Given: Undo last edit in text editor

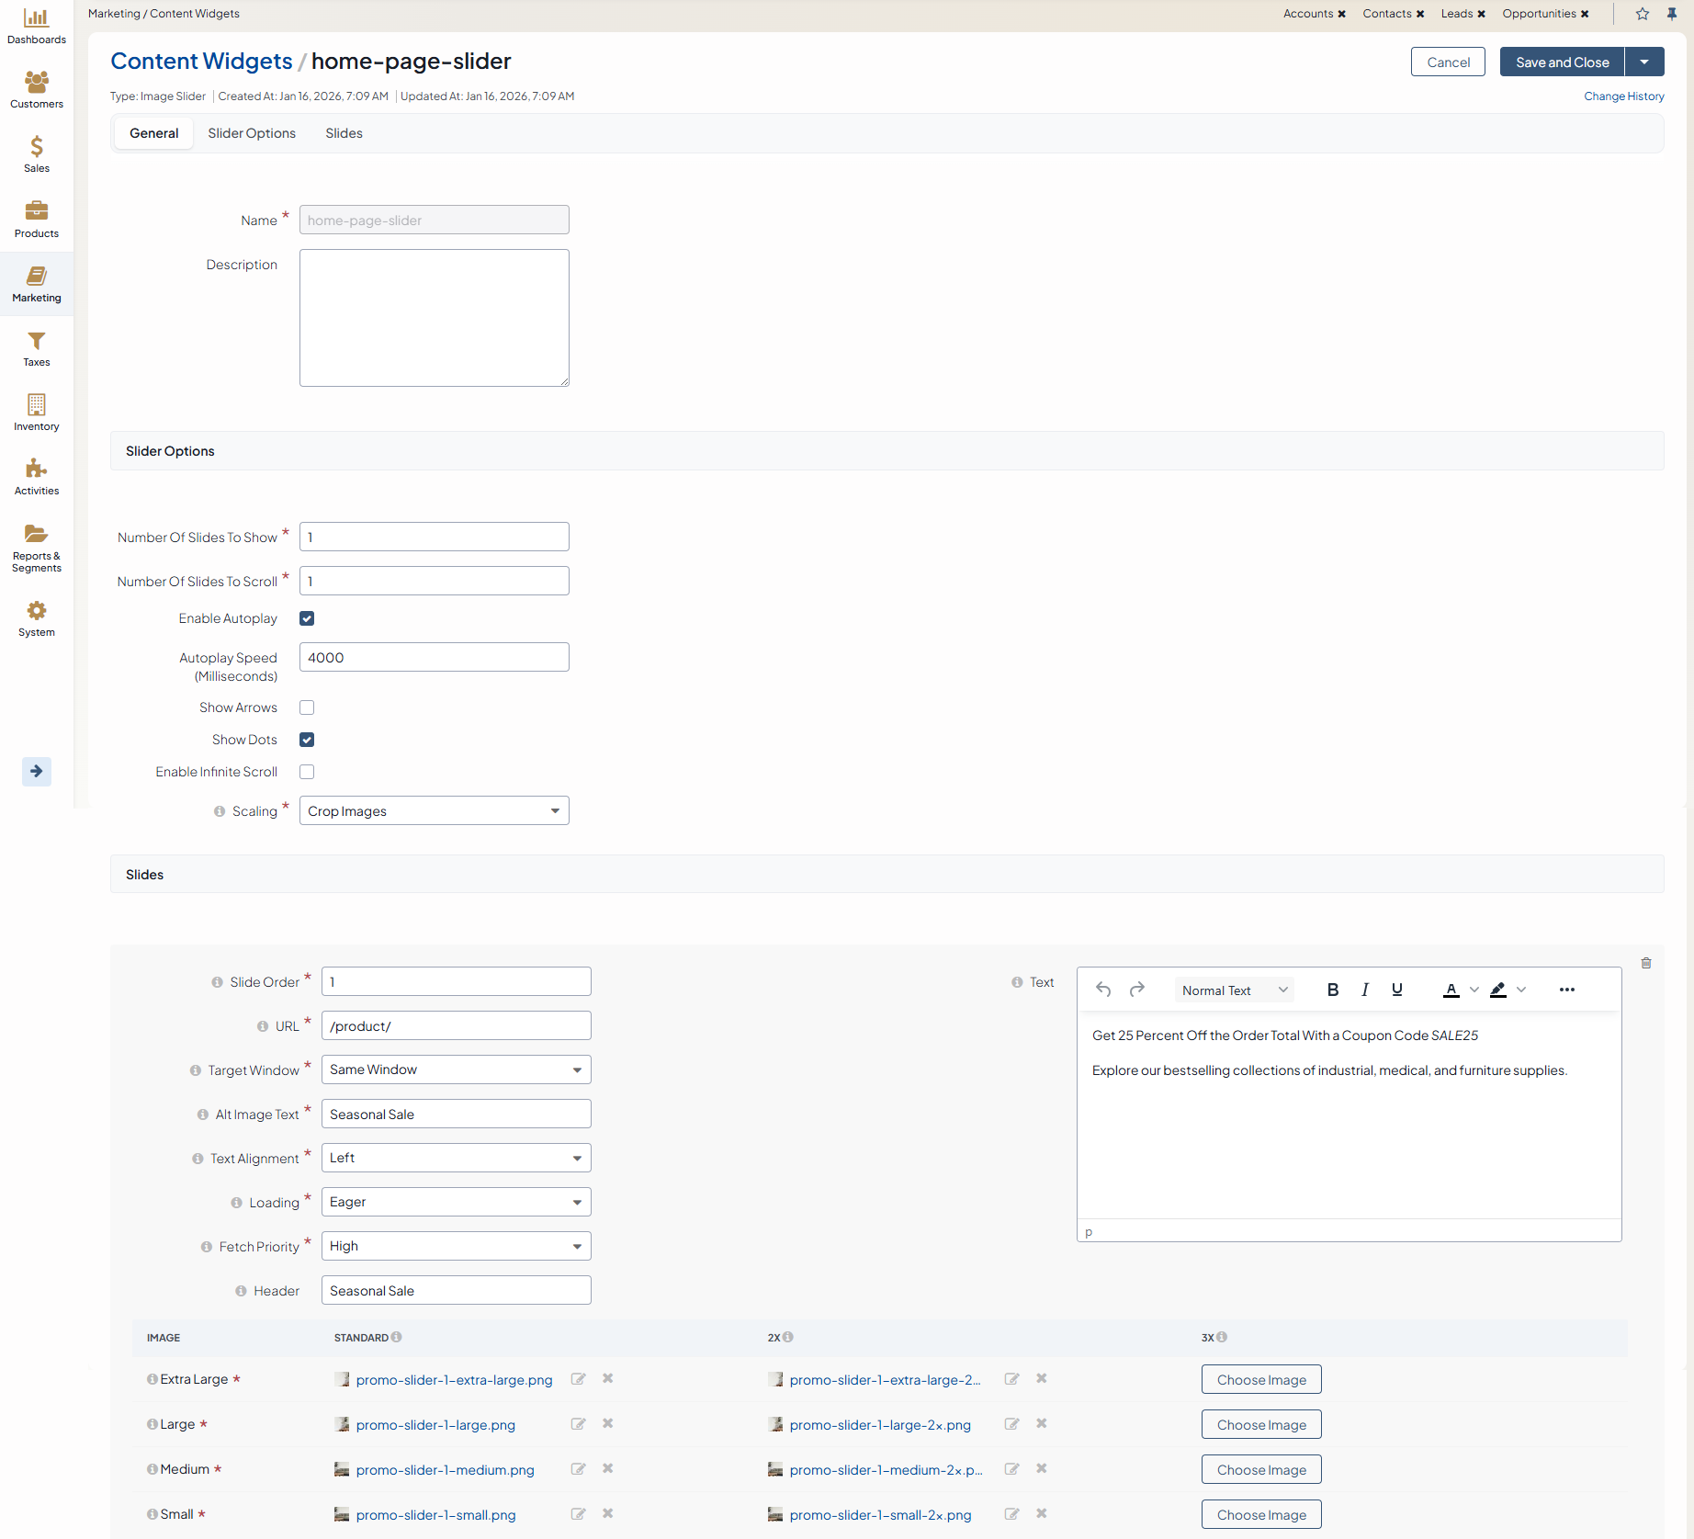Looking at the screenshot, I should 1103,990.
